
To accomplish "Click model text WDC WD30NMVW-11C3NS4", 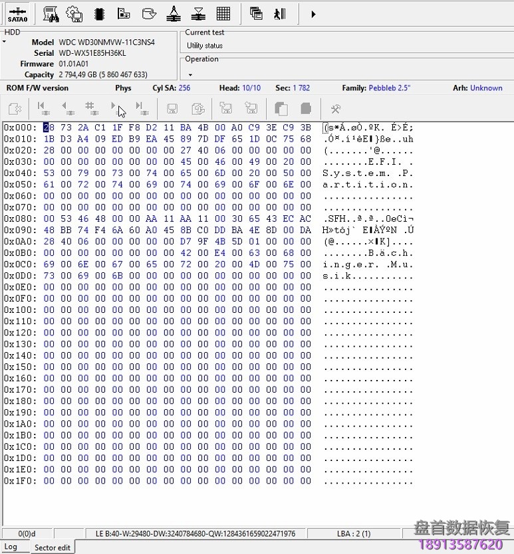I will pyautogui.click(x=107, y=42).
